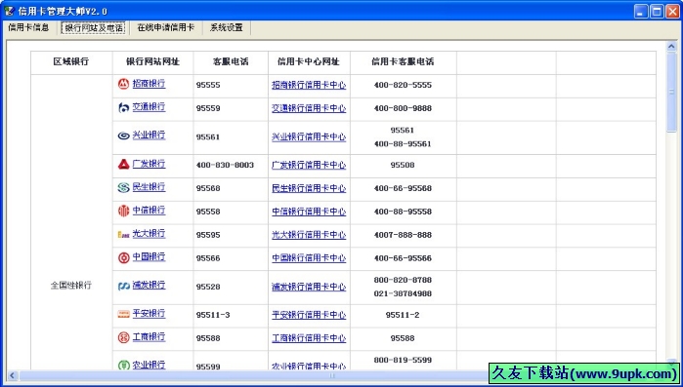
Task: Visit the 兴业银行信用卡中心 link
Action: [309, 137]
